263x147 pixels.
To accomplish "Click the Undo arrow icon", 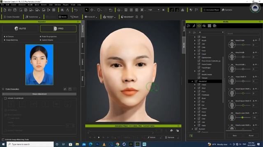I will (76, 10).
